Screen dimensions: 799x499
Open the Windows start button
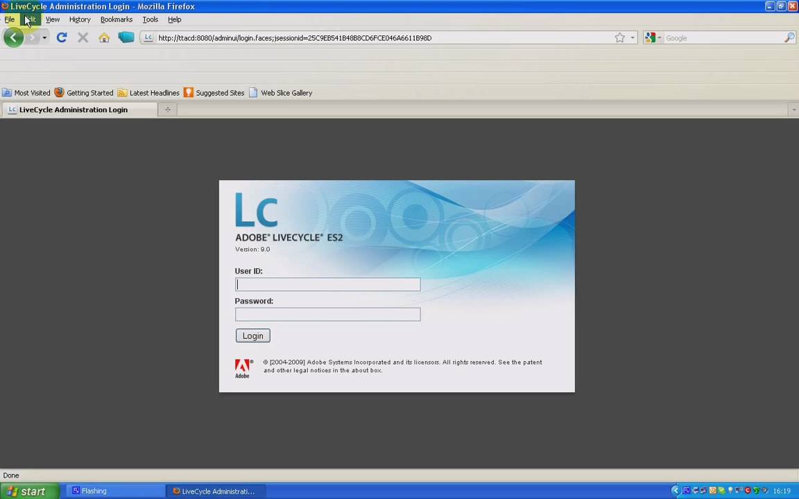click(30, 491)
